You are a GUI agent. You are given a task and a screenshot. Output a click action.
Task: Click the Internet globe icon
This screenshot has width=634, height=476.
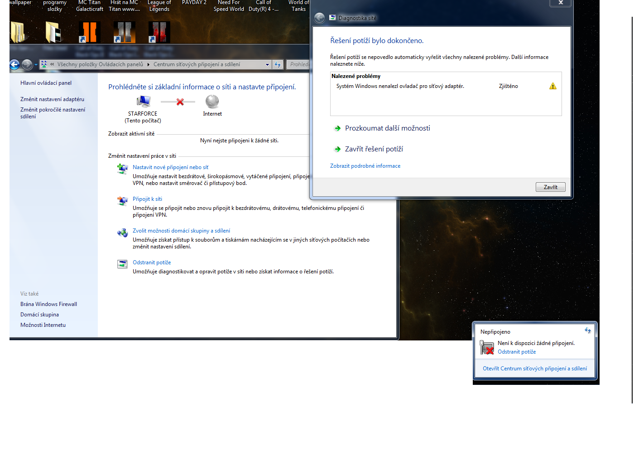click(x=212, y=102)
